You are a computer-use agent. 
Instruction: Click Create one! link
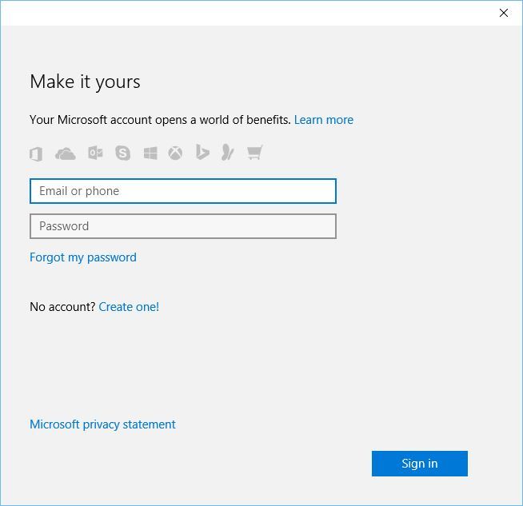coord(129,307)
